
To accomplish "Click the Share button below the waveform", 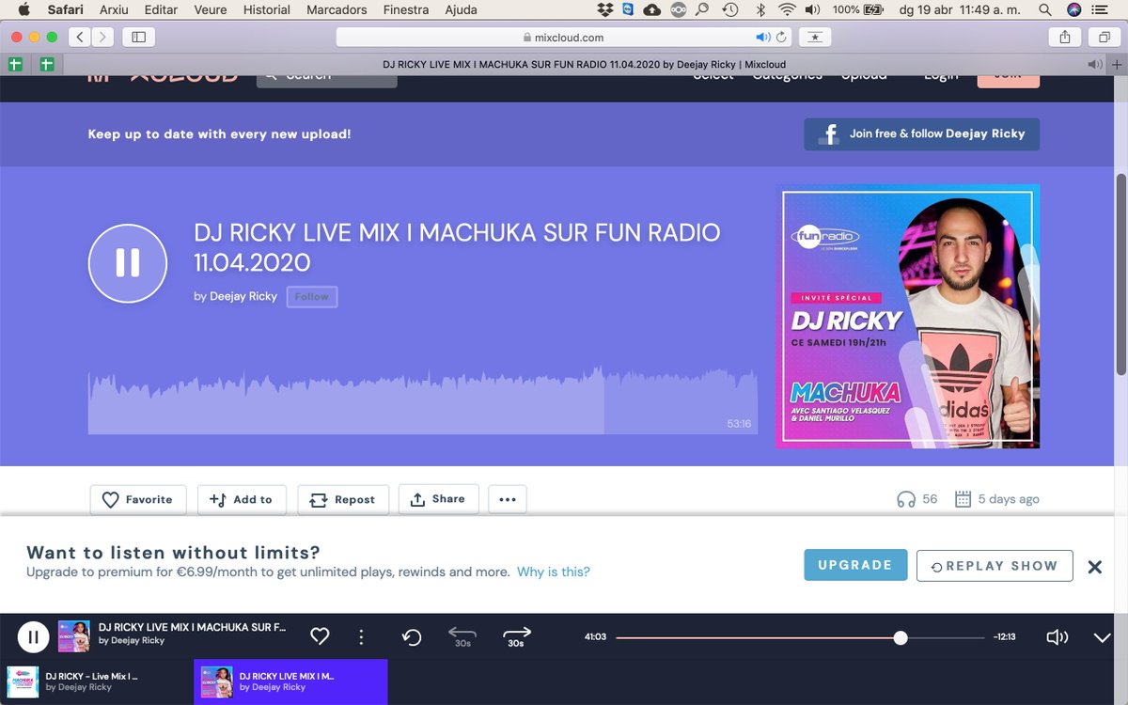I will pos(438,499).
